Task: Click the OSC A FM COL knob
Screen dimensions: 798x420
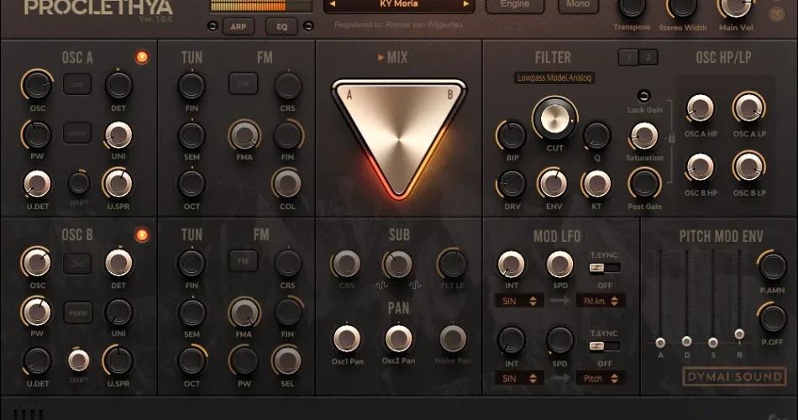Action: 287,183
